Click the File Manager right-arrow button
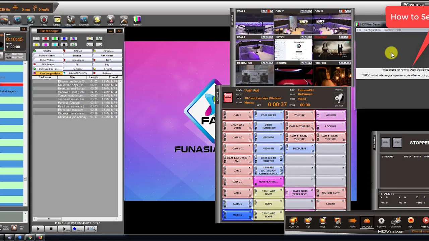The width and height of the screenshot is (429, 241). click(99, 45)
